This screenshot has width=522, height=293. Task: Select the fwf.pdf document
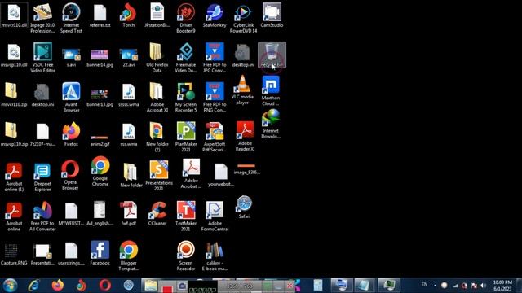[x=129, y=213]
